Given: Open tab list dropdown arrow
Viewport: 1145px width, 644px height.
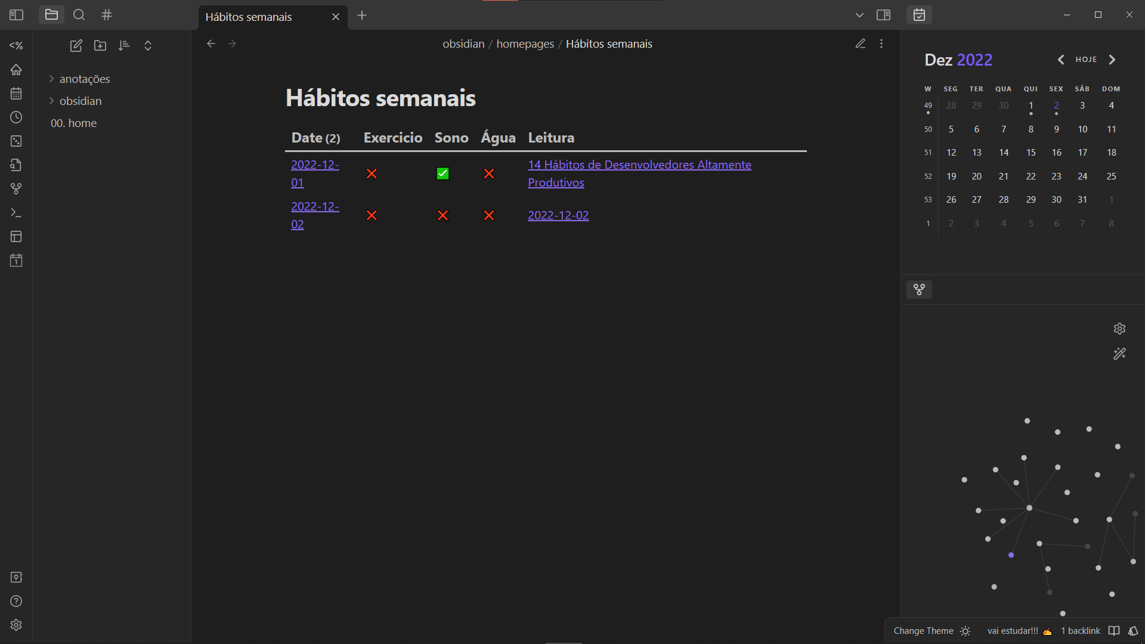Looking at the screenshot, I should pos(859,15).
